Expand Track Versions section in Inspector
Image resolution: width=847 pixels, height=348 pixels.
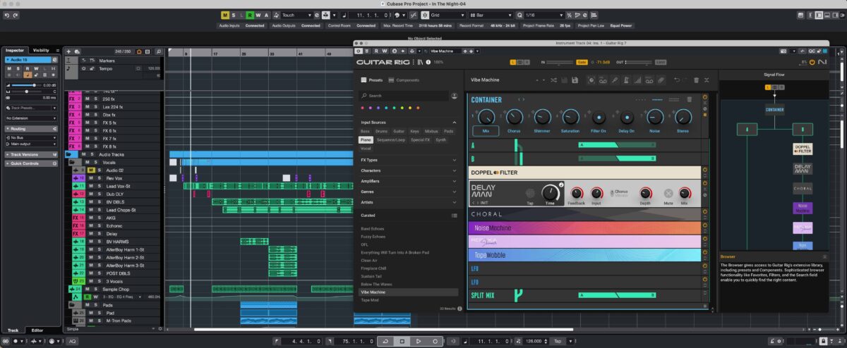click(30, 154)
